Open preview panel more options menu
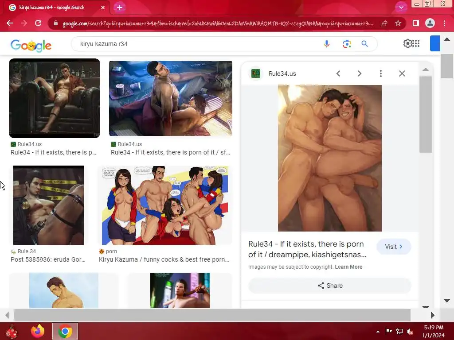454x340 pixels. click(381, 73)
